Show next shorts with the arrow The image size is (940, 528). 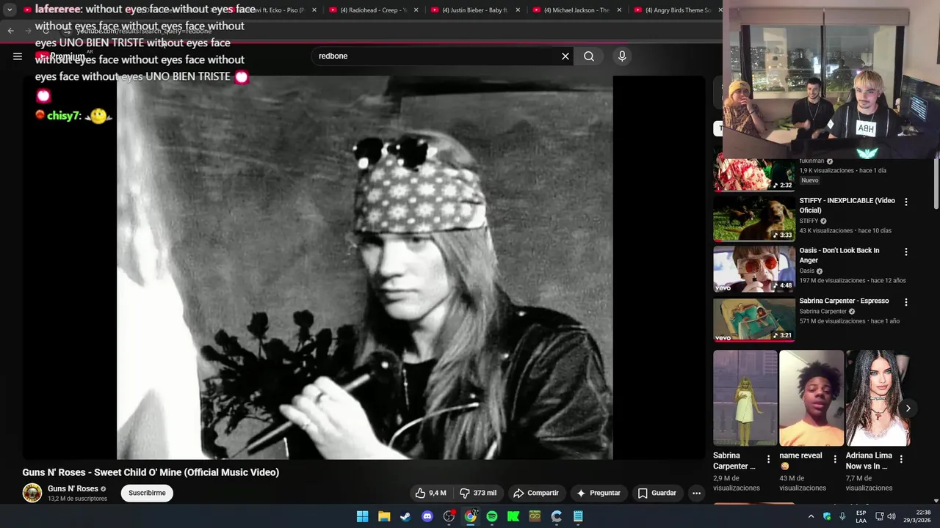point(908,408)
